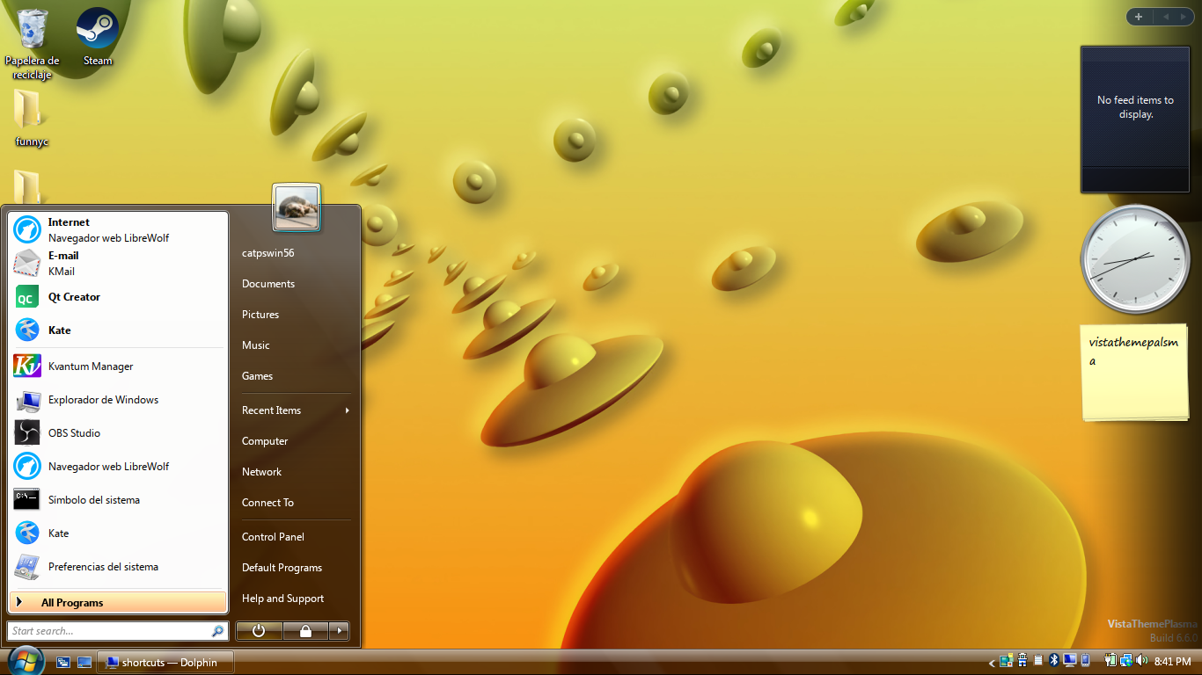Click the 8:41 PM taskbar clock

click(1172, 661)
